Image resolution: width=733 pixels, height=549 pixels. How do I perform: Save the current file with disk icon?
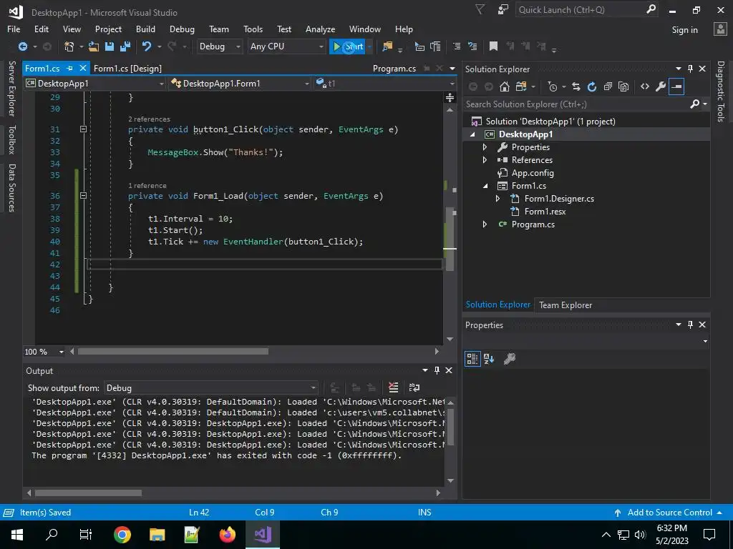point(110,46)
